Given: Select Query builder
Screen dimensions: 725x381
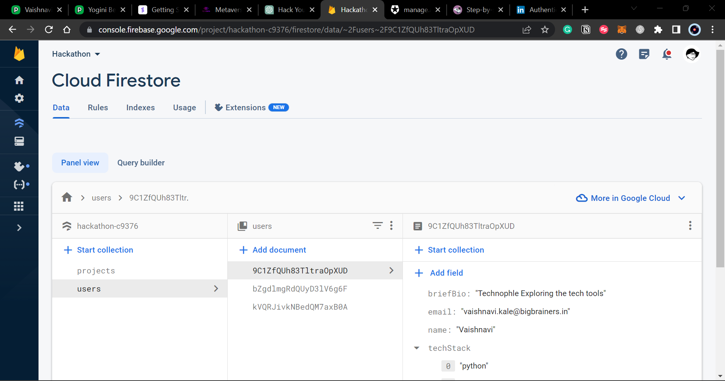Looking at the screenshot, I should pyautogui.click(x=141, y=163).
